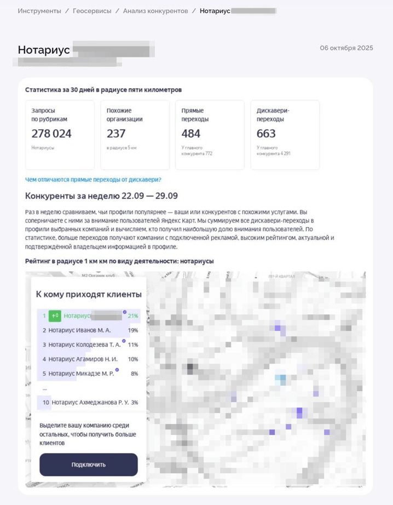Click the 663 discovery visits value
The width and height of the screenshot is (393, 505).
pyautogui.click(x=266, y=134)
